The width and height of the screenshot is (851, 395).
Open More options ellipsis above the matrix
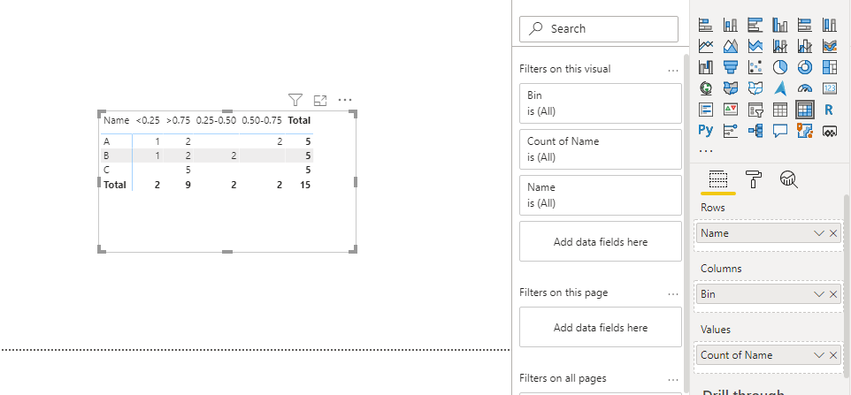click(x=345, y=100)
